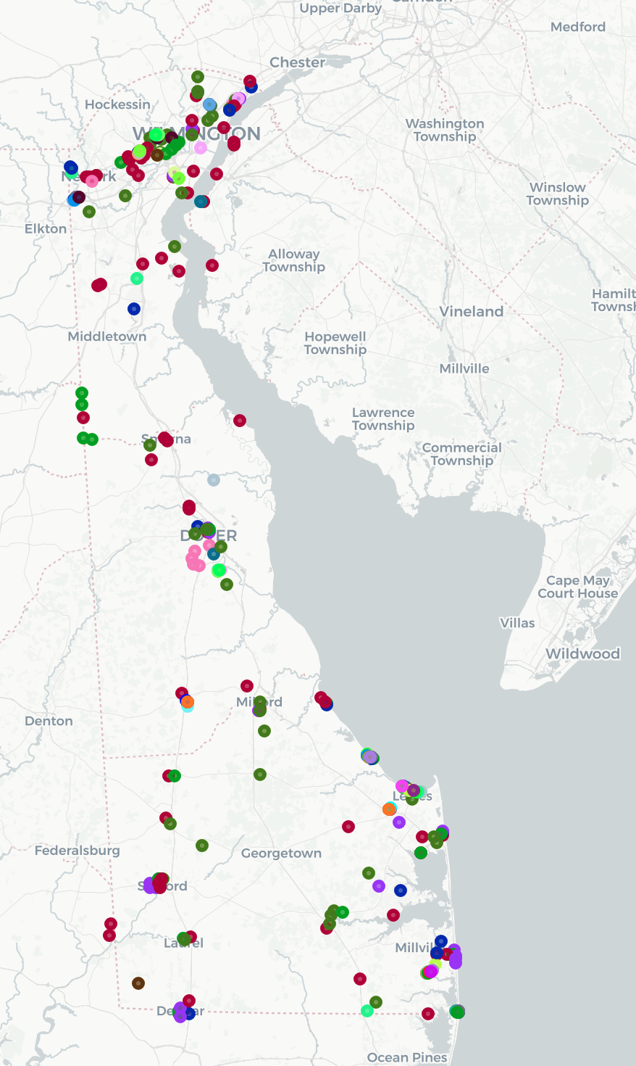The image size is (636, 1066).
Task: Click the Wildwood label on the coast
Action: (x=582, y=654)
